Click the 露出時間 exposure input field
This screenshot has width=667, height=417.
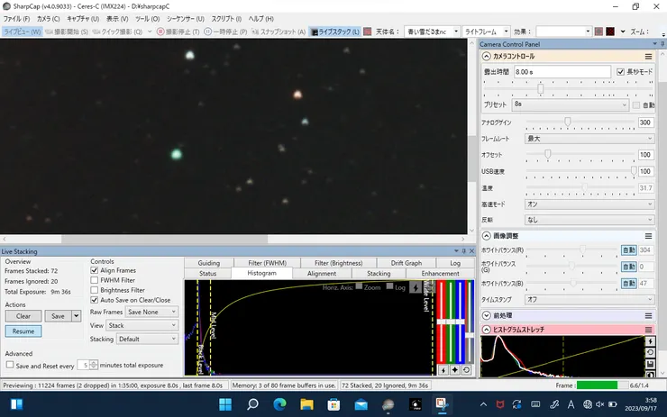561,71
